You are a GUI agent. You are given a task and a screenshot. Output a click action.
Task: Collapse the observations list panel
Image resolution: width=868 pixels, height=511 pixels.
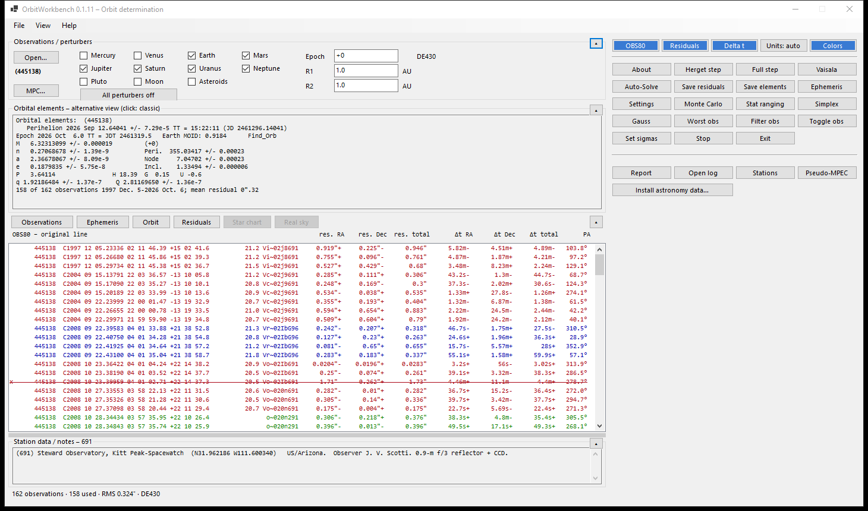596,222
